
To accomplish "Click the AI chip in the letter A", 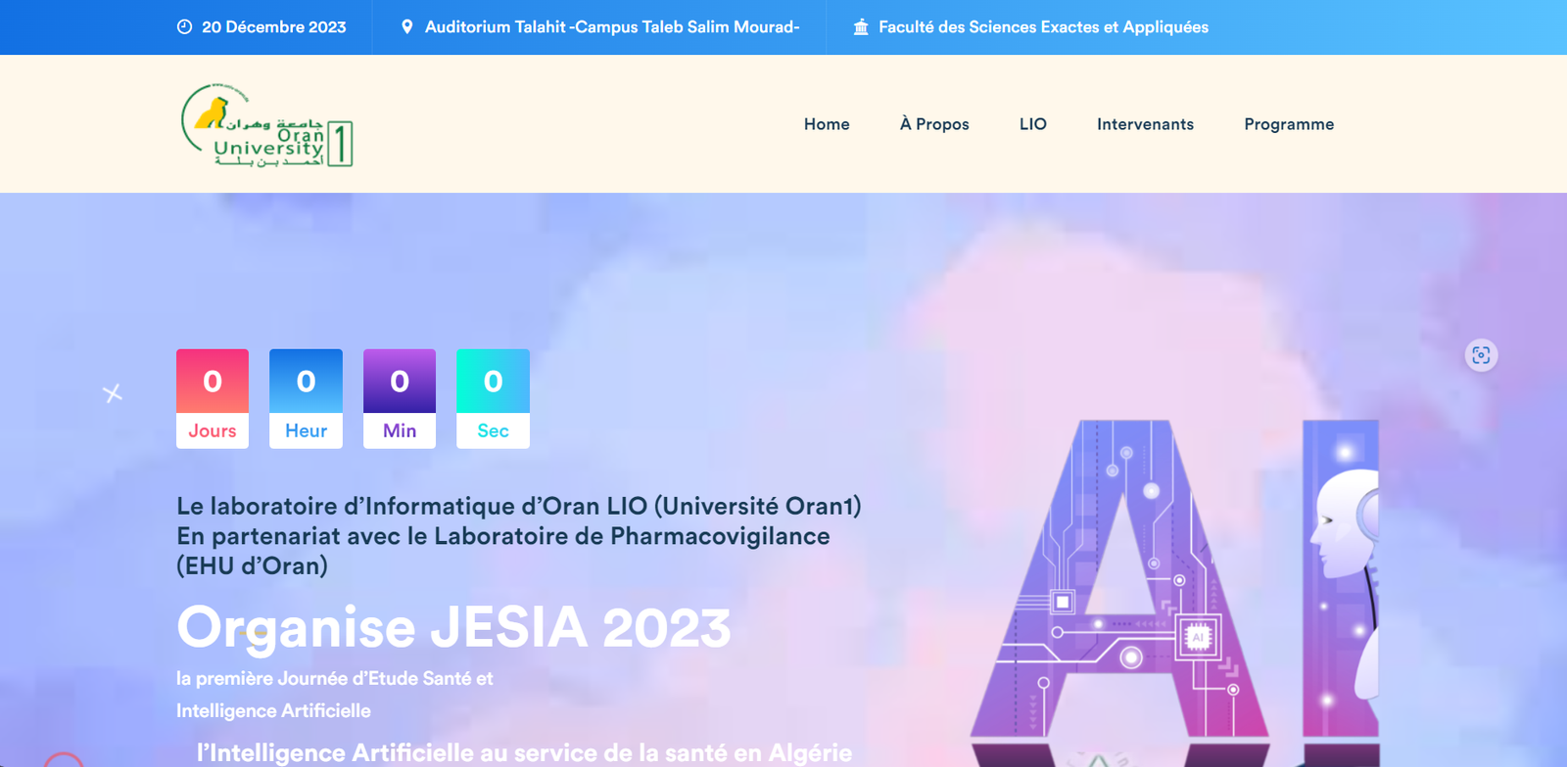I will coord(1197,637).
